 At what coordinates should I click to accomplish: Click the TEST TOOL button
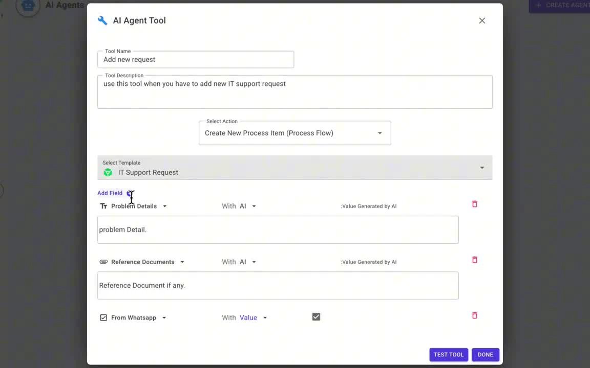coord(449,355)
